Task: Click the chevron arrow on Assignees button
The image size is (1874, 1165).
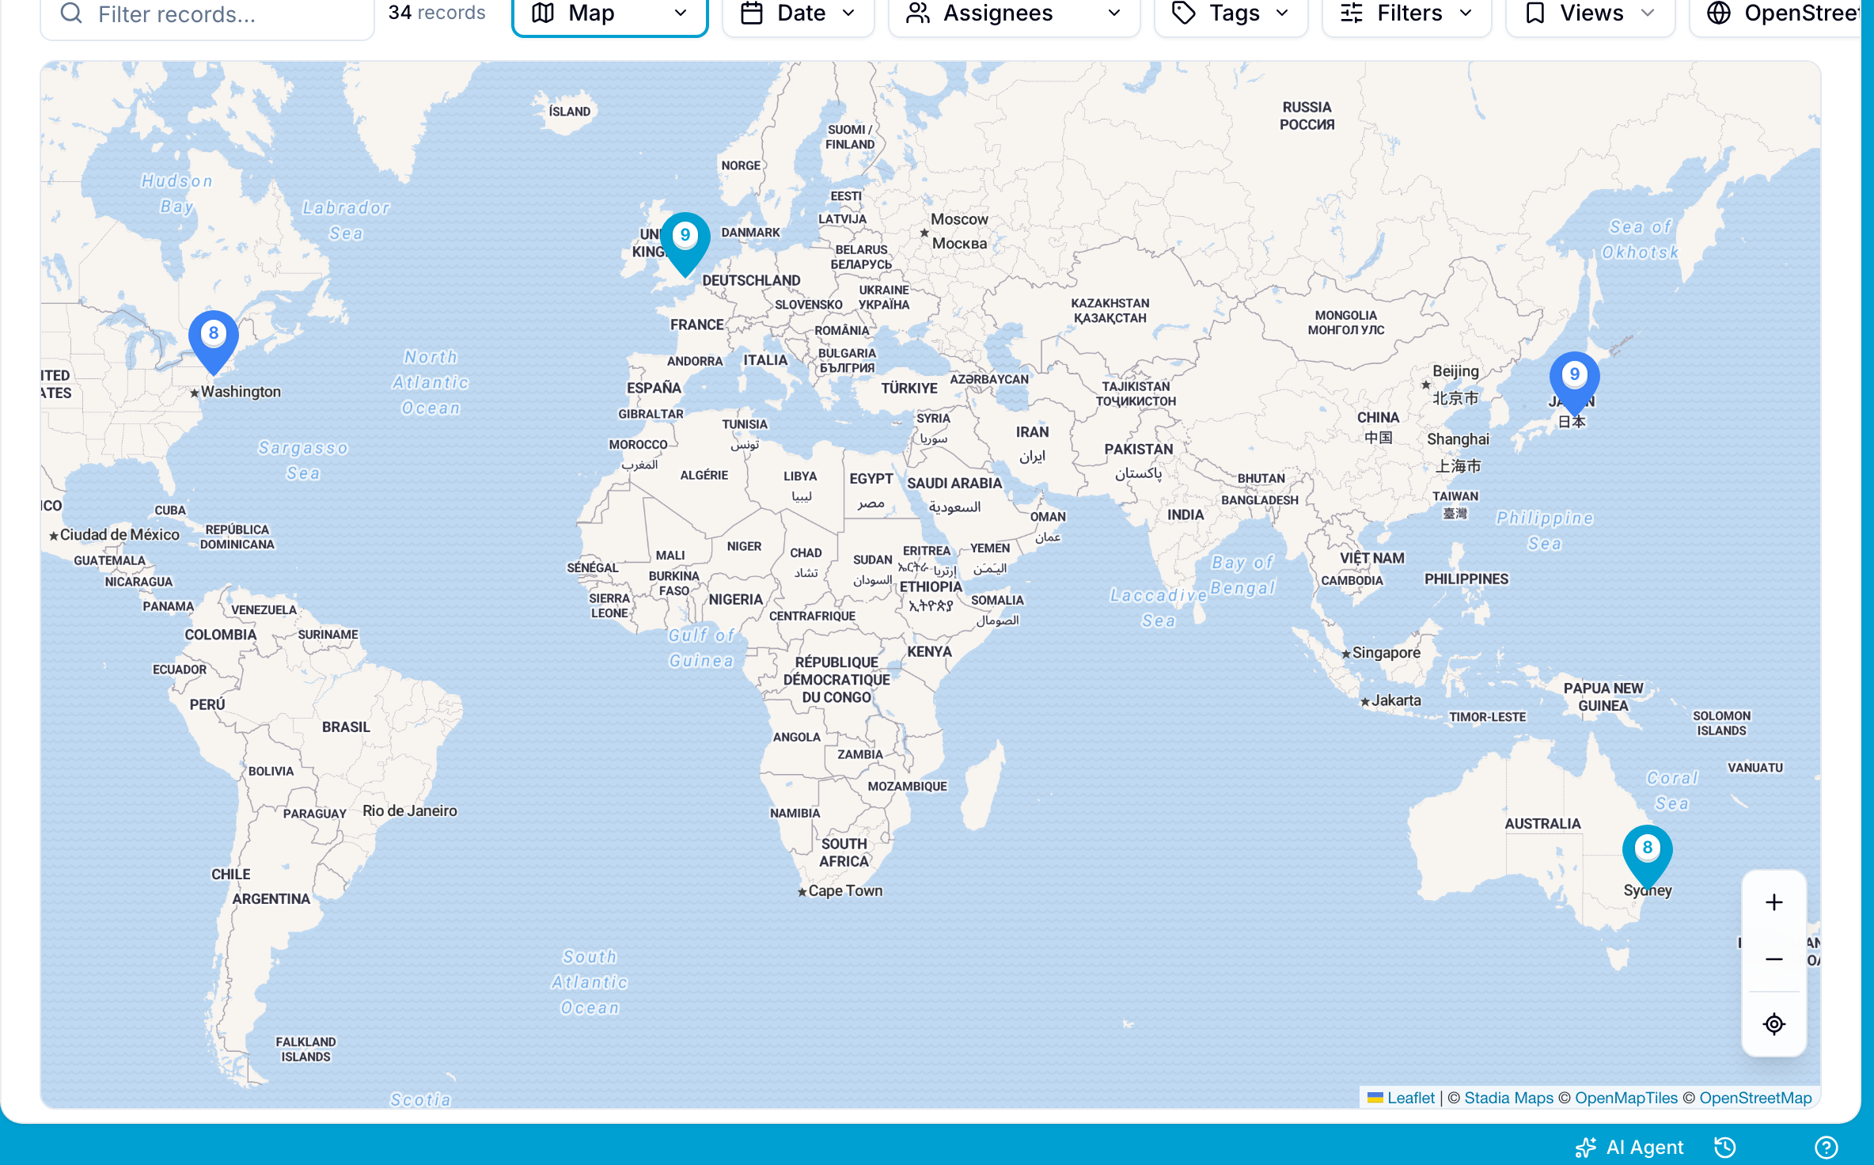Action: coord(1114,13)
